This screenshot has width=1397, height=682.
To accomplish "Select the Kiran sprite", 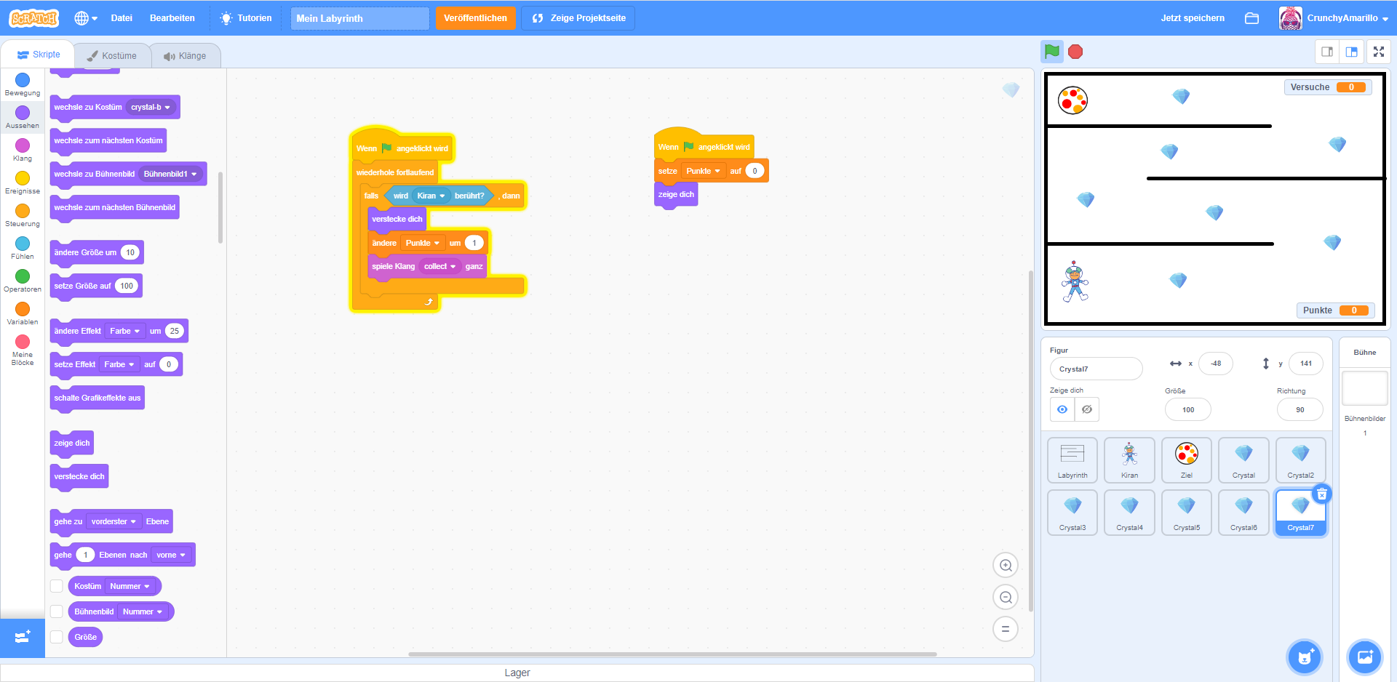I will click(x=1129, y=460).
